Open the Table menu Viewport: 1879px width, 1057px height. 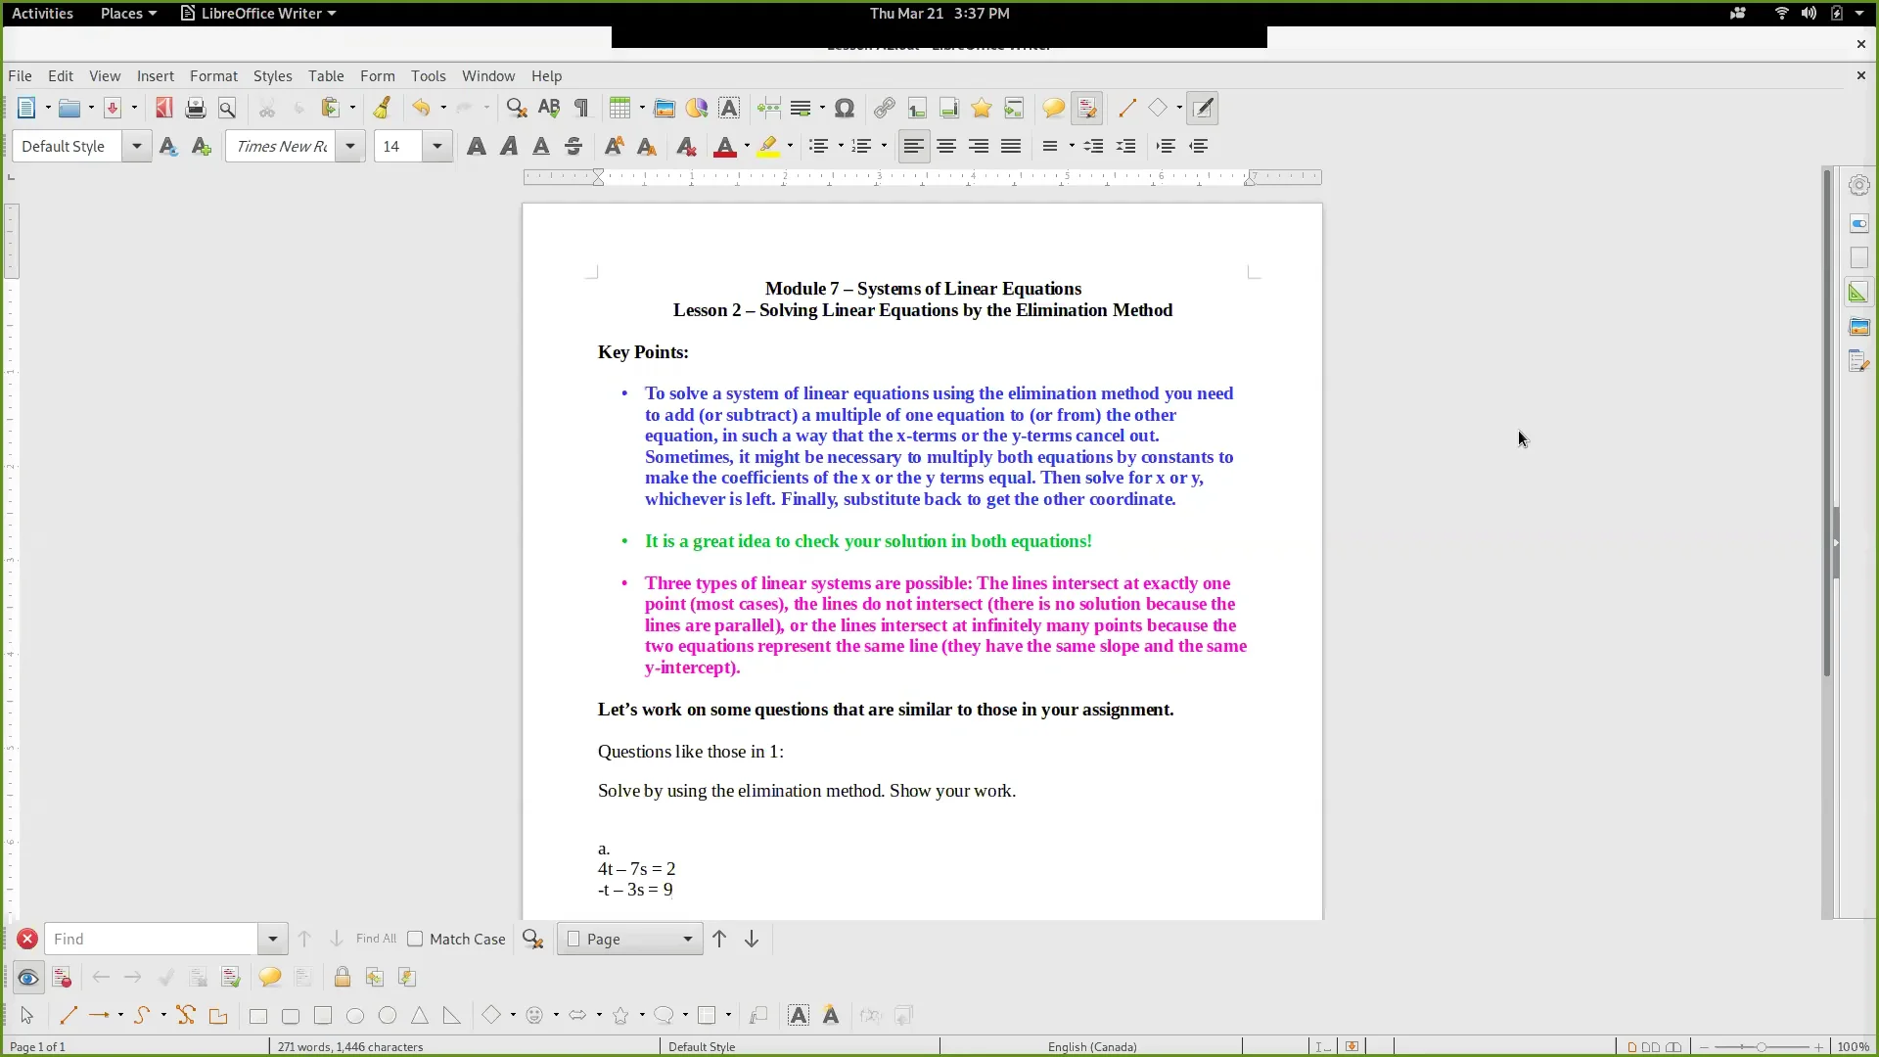tap(326, 75)
